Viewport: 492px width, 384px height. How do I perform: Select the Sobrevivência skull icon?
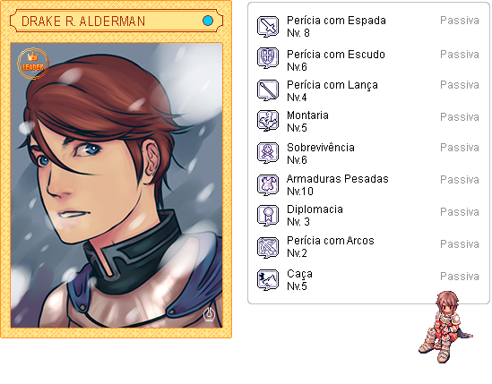[268, 153]
